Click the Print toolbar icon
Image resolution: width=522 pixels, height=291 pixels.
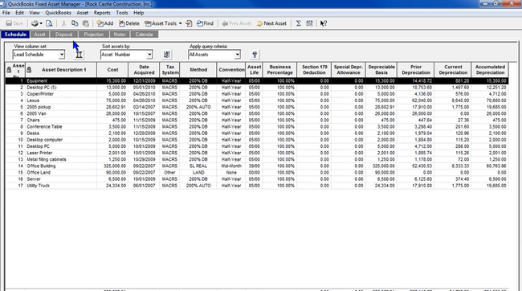(35, 23)
